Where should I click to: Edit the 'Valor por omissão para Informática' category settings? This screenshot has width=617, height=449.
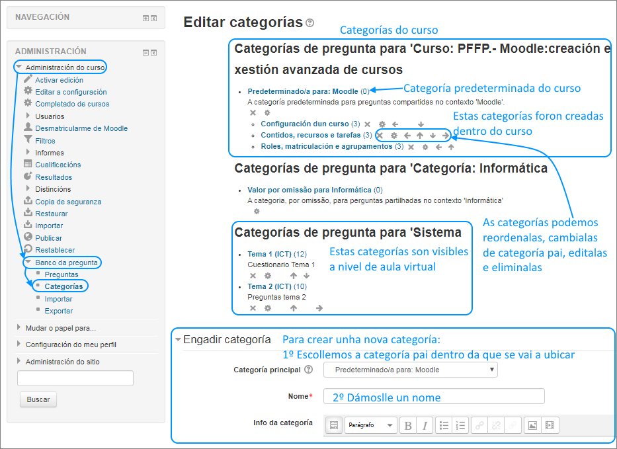(x=256, y=211)
